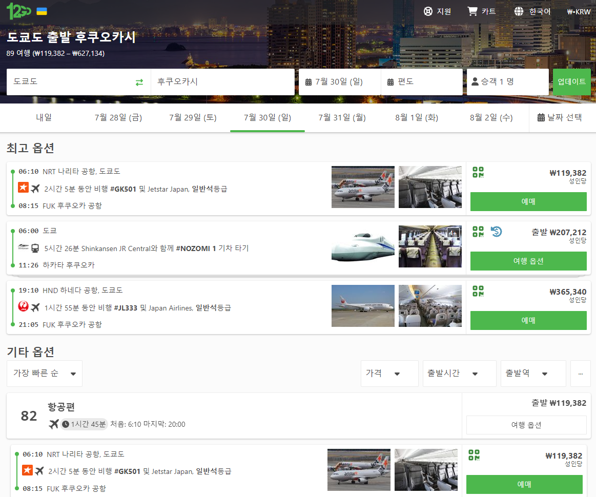The width and height of the screenshot is (596, 497).
Task: Open Shinkansen interior photo marked 4+
Action: (430, 246)
